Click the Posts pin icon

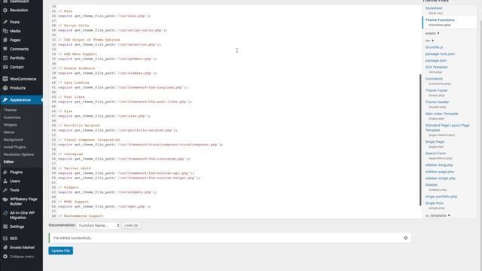click(5, 22)
